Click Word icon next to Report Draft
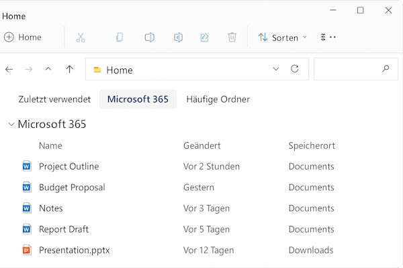 click(x=27, y=228)
